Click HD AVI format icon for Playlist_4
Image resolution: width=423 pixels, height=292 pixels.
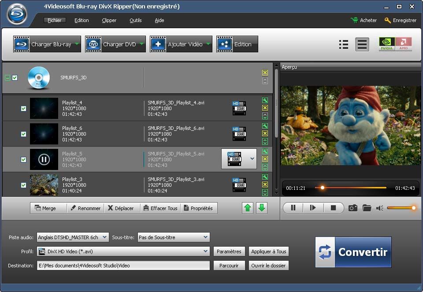click(239, 108)
